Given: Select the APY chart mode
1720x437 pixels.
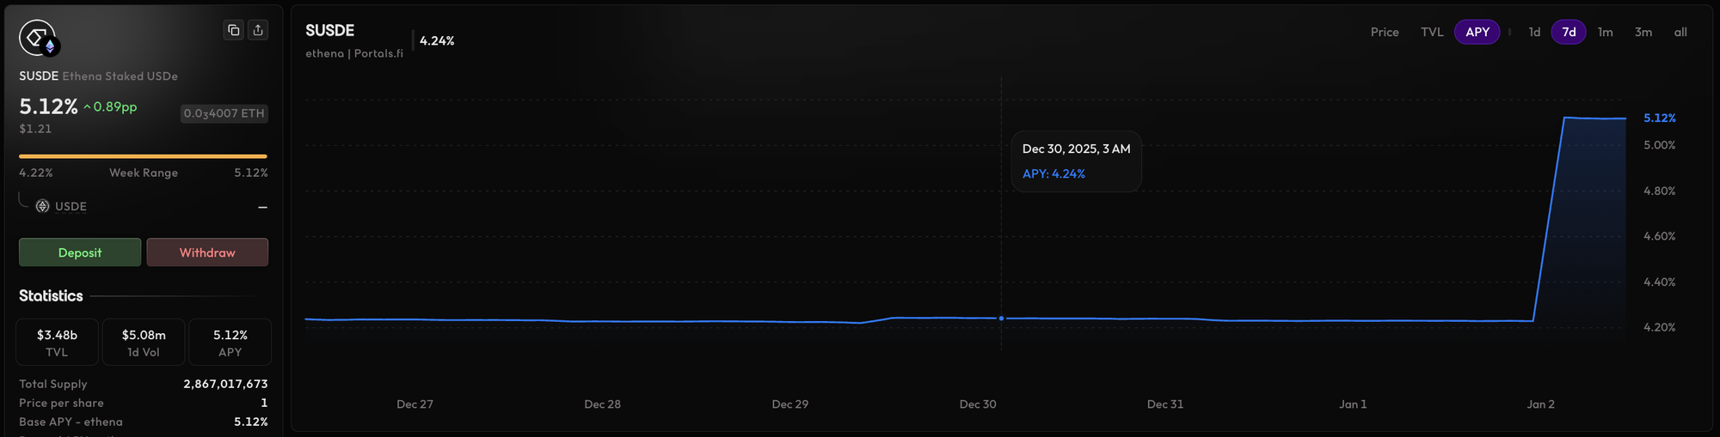Looking at the screenshot, I should (1477, 32).
